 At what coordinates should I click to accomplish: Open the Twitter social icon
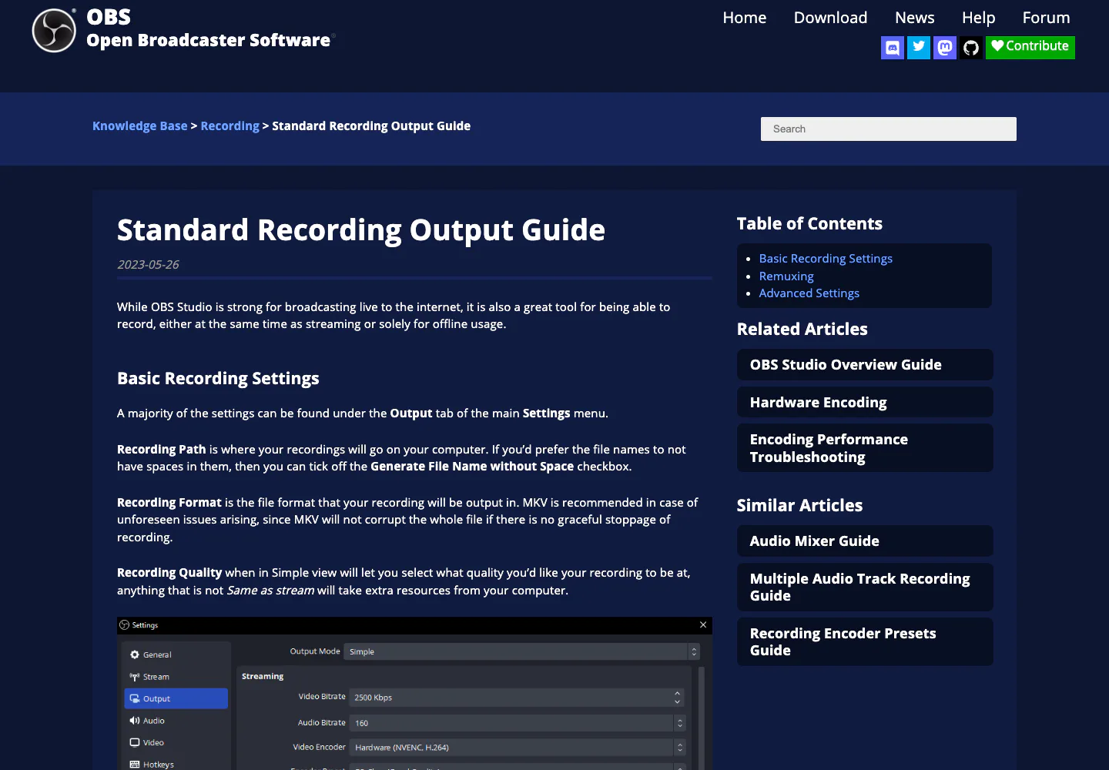click(x=919, y=48)
